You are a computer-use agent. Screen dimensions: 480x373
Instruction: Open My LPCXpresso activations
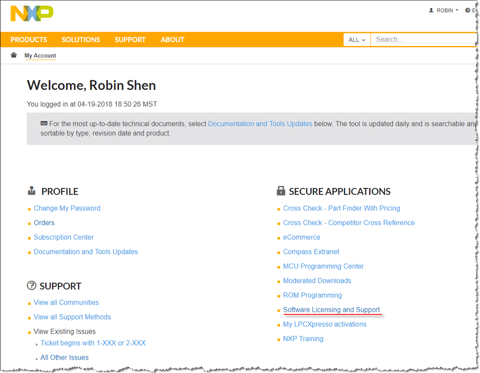(324, 324)
